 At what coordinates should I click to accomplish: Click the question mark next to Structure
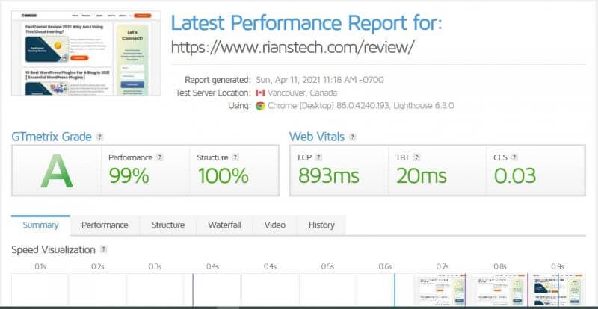235,157
